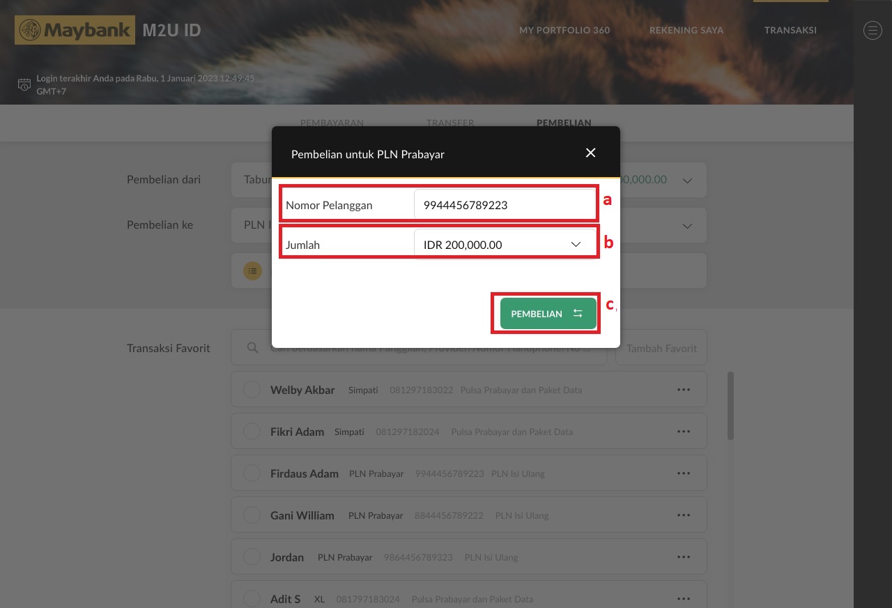This screenshot has height=608, width=892.
Task: Click the Tambah Favorit button
Action: point(661,347)
